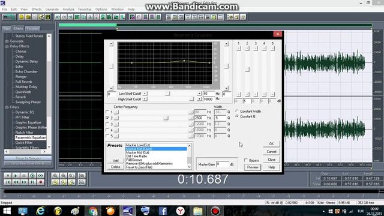Viewport: 384px width, 216px height.
Task: Click the Add preset button
Action: tap(116, 161)
